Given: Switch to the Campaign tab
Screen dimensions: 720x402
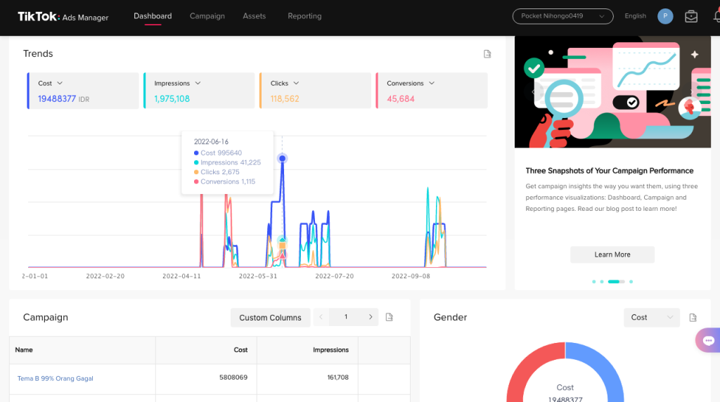Looking at the screenshot, I should pos(207,16).
